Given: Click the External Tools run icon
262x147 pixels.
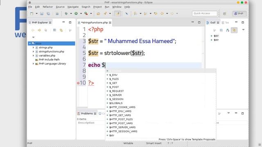Looking at the screenshot, I should point(86,13).
